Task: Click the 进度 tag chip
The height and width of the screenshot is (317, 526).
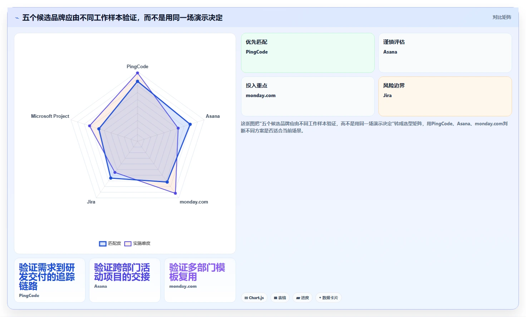Action: tap(303, 298)
